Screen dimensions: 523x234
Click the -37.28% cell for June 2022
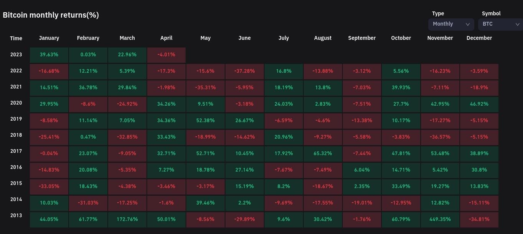[x=244, y=71]
